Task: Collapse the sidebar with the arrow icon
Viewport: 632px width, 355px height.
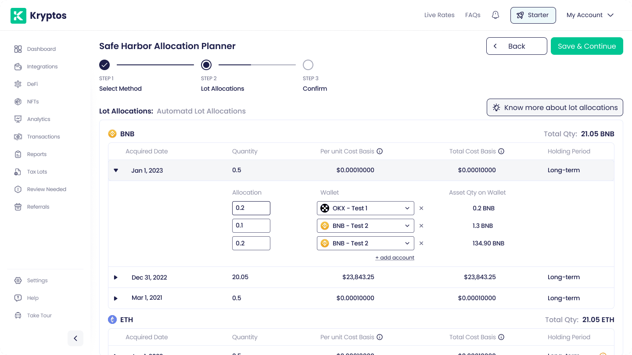Action: 75,338
